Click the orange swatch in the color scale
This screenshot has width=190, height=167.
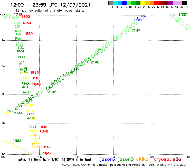(x=152, y=3)
